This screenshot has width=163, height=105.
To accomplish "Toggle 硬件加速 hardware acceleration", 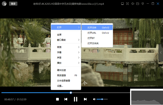I will (66, 70).
